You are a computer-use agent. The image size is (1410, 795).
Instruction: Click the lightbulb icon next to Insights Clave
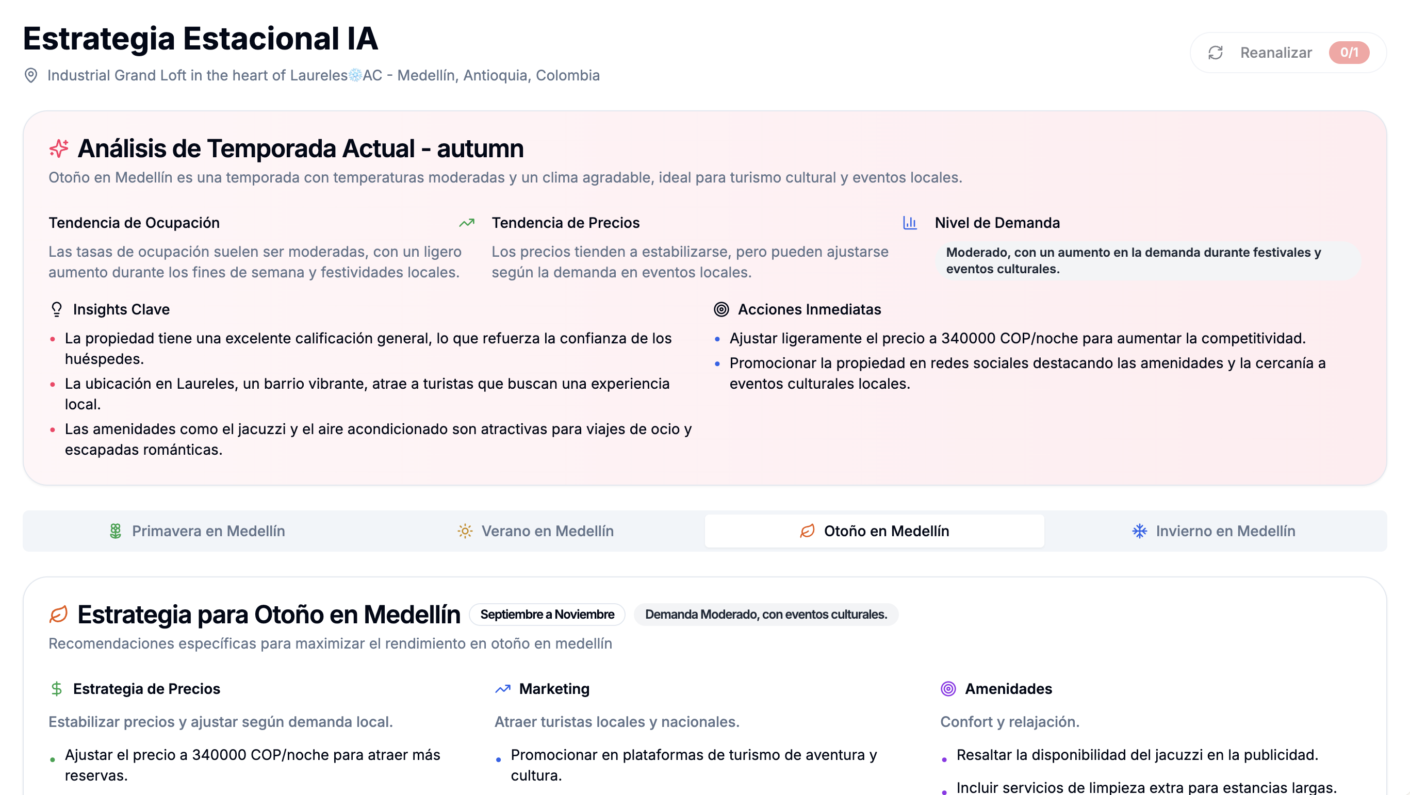(x=56, y=309)
